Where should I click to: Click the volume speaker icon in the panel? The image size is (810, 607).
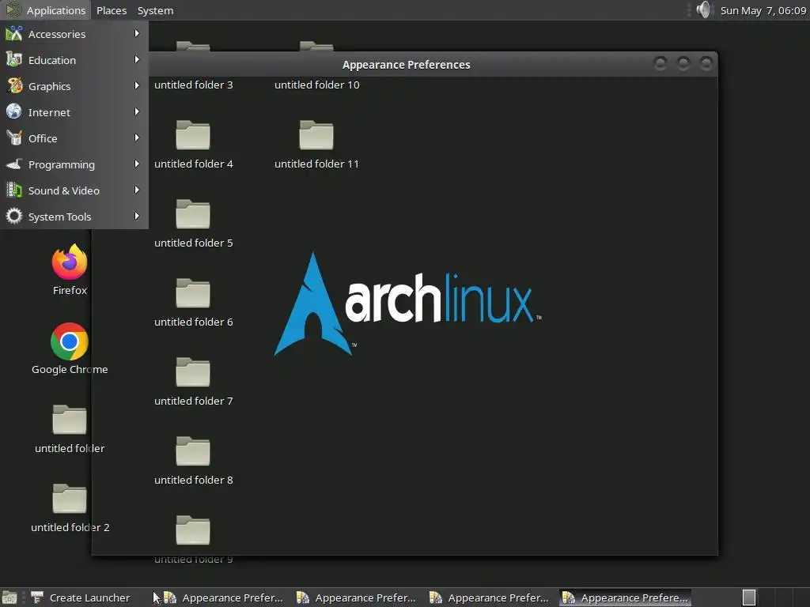tap(703, 9)
